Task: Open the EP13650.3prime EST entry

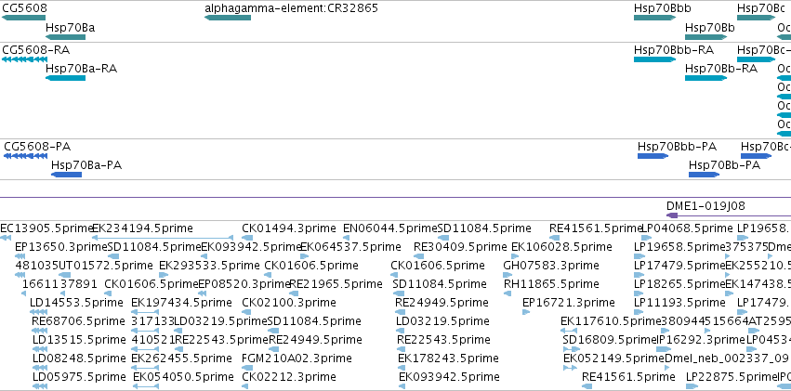Action: pos(61,247)
